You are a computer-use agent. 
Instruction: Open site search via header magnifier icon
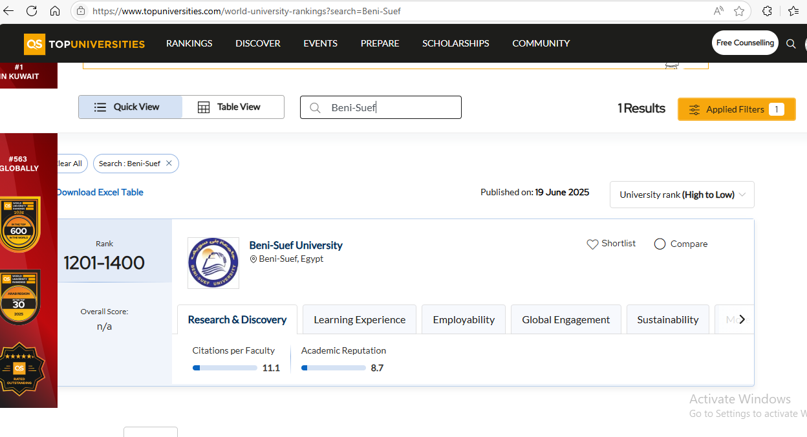pyautogui.click(x=791, y=44)
